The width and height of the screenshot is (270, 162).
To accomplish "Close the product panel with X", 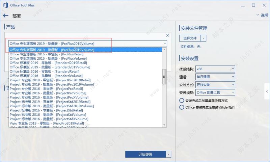I will (167, 35).
